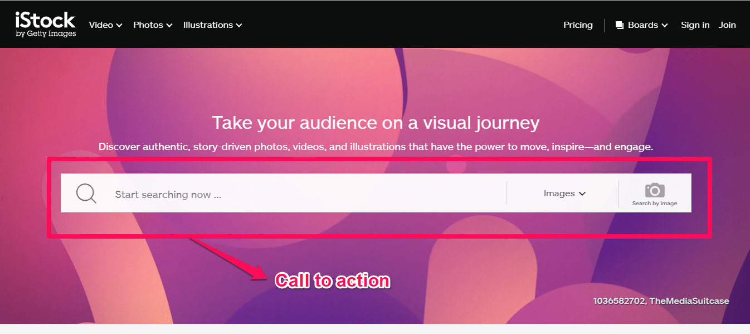Click the chevron arrow beside Video
The image size is (750, 334).
click(x=119, y=25)
